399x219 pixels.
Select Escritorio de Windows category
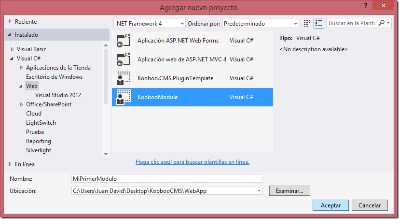(54, 77)
